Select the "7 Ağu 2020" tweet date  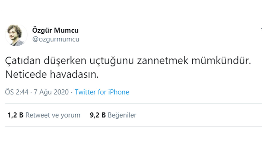[x=51, y=92]
